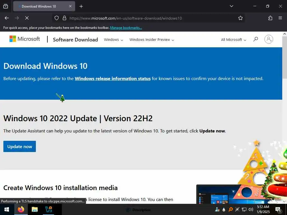Open the white snowflake tray icon
This screenshot has height=215, width=287.
tap(237, 209)
